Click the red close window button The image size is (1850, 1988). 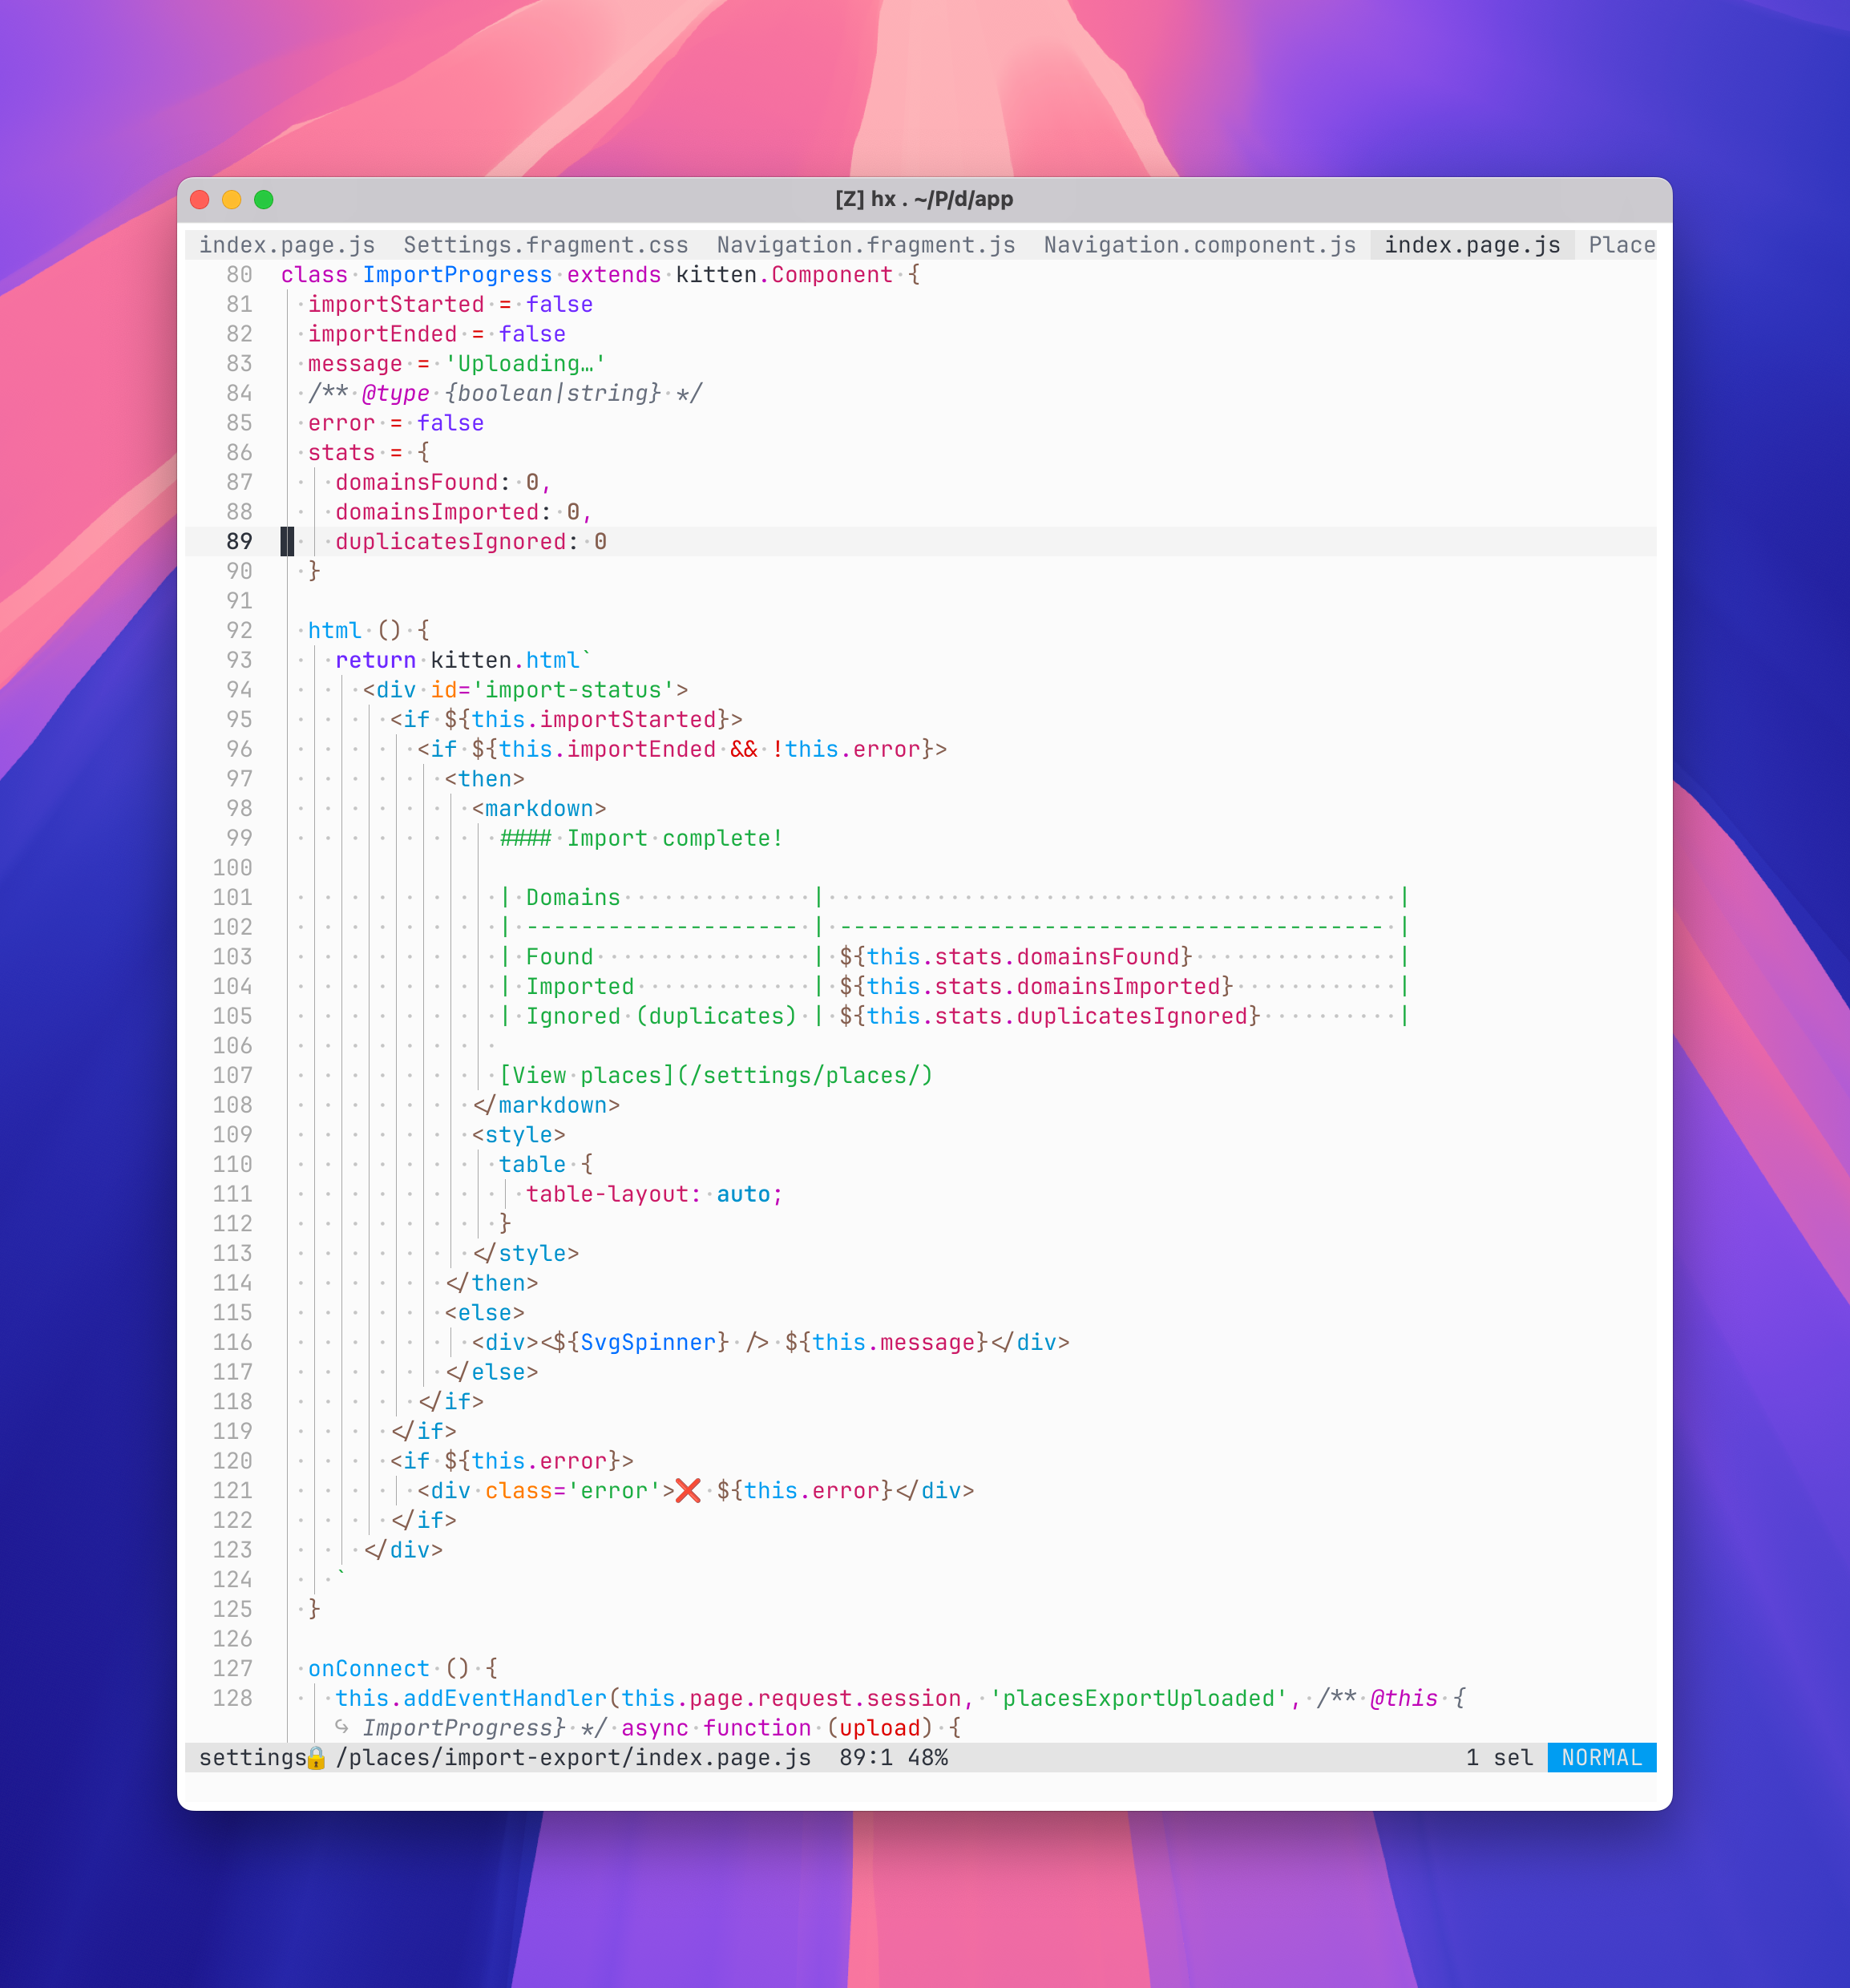click(x=200, y=199)
